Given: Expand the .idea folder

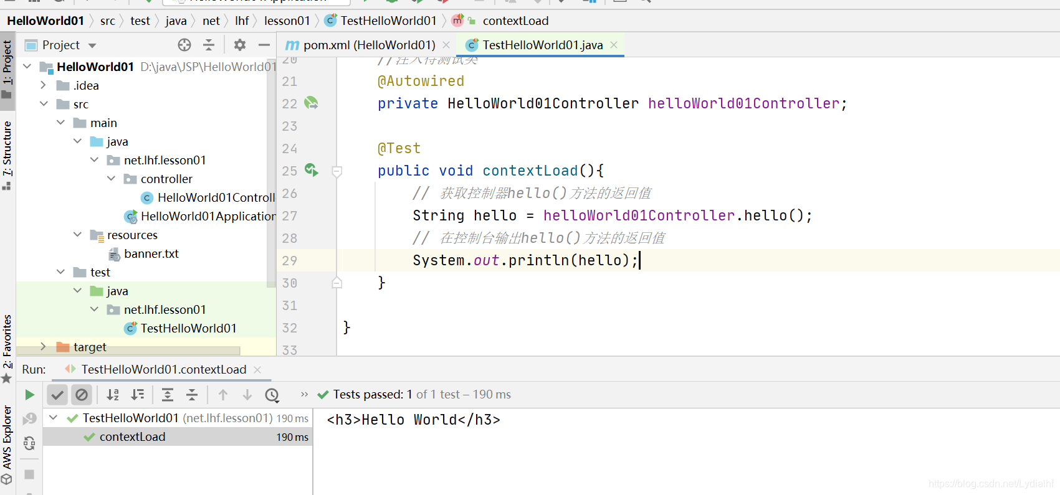Looking at the screenshot, I should pos(43,85).
